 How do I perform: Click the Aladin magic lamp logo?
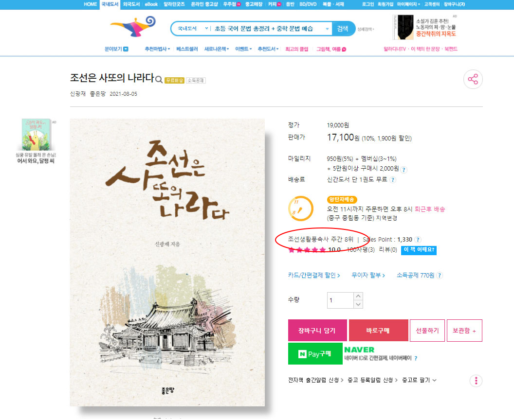click(133, 26)
